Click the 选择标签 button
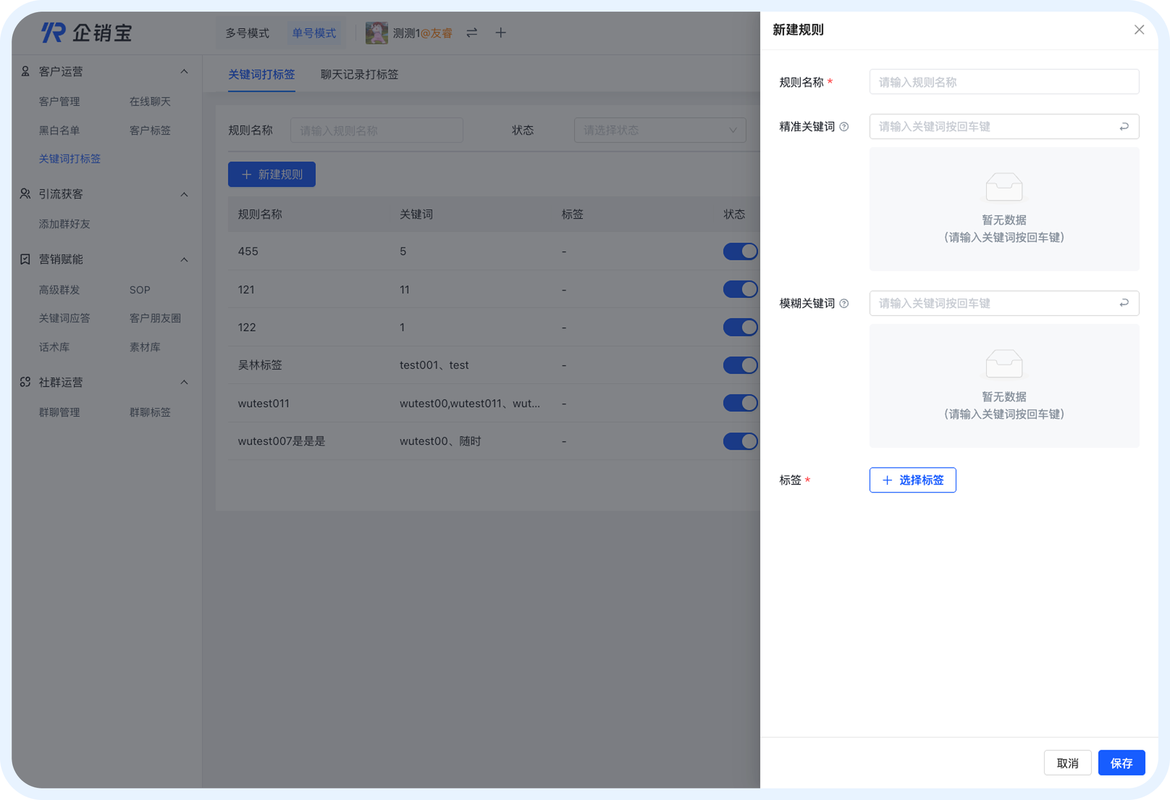Viewport: 1170px width, 800px height. point(912,480)
